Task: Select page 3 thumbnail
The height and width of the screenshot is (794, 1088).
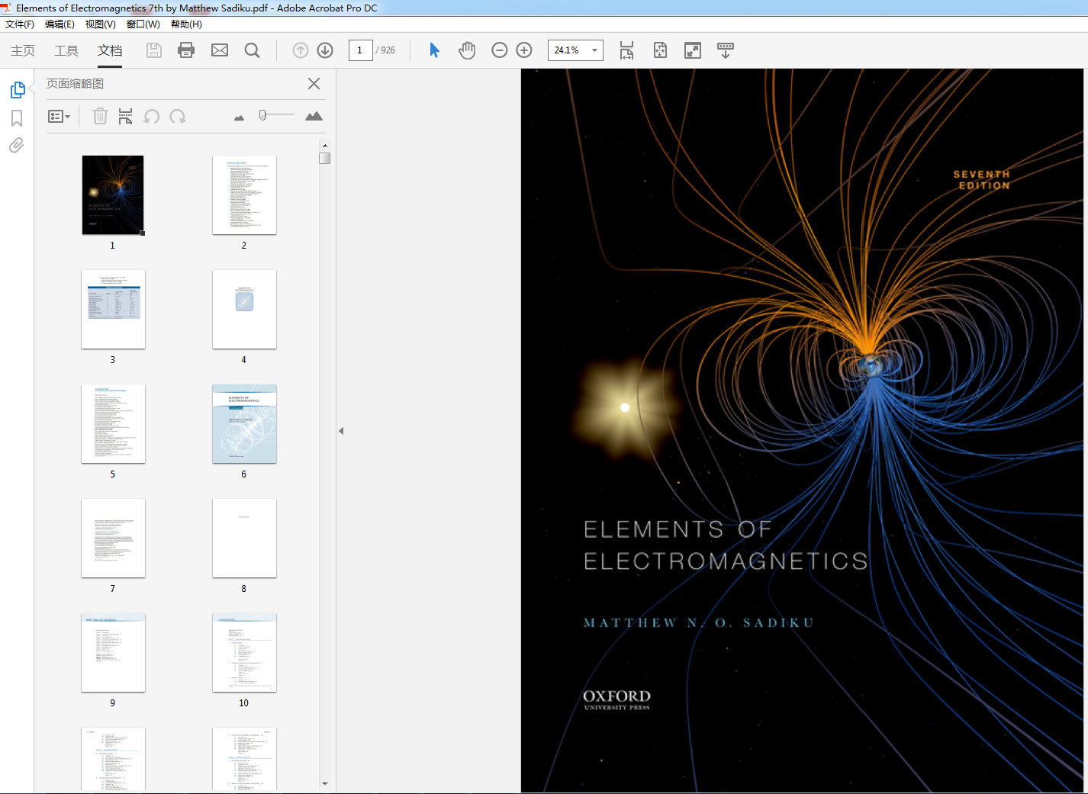Action: pyautogui.click(x=113, y=310)
